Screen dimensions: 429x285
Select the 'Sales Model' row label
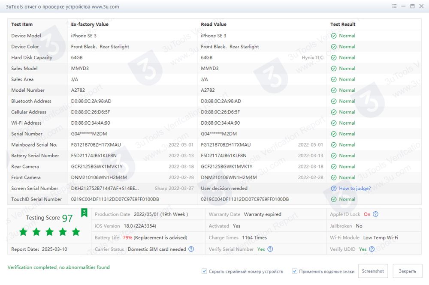pyautogui.click(x=24, y=68)
